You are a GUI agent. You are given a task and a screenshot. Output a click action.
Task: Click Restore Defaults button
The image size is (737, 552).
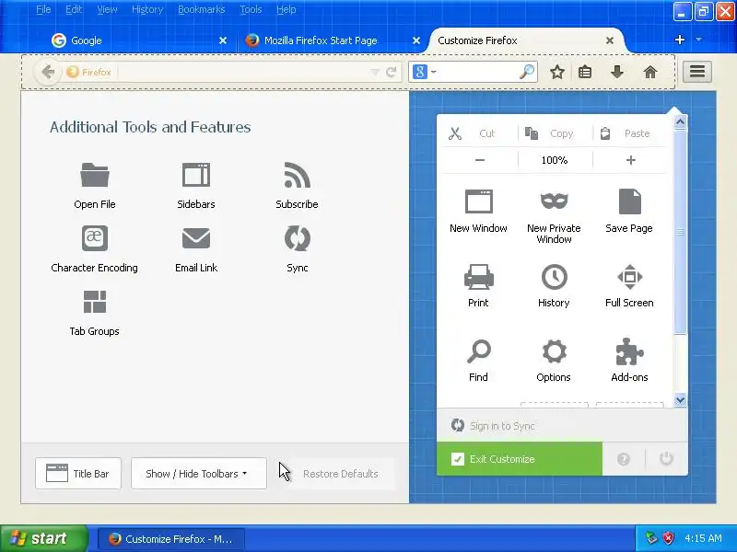341,474
